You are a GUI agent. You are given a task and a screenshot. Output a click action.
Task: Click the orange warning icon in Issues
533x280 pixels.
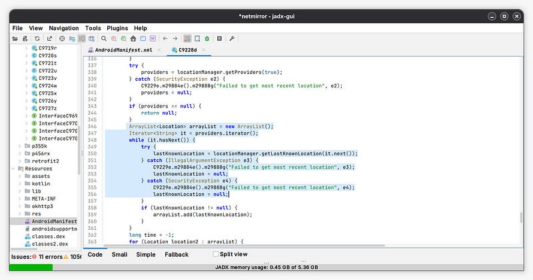[66, 257]
